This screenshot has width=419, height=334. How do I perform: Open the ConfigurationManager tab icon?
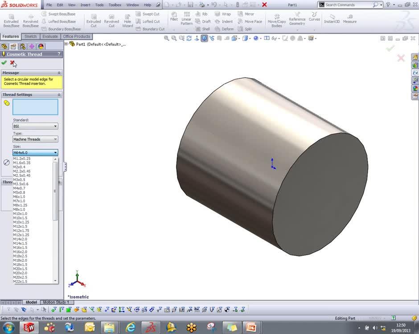coord(22,46)
